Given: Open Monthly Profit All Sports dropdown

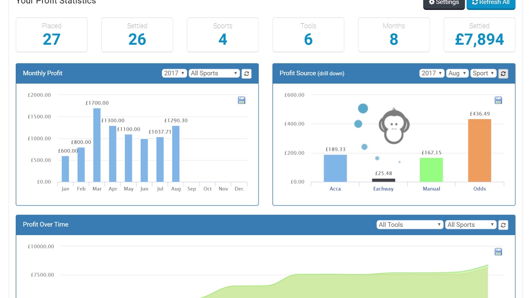Looking at the screenshot, I should click(x=214, y=73).
